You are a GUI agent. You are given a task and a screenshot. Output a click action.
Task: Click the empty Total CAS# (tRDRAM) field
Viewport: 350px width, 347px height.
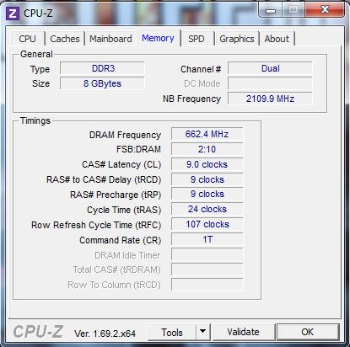pyautogui.click(x=207, y=270)
